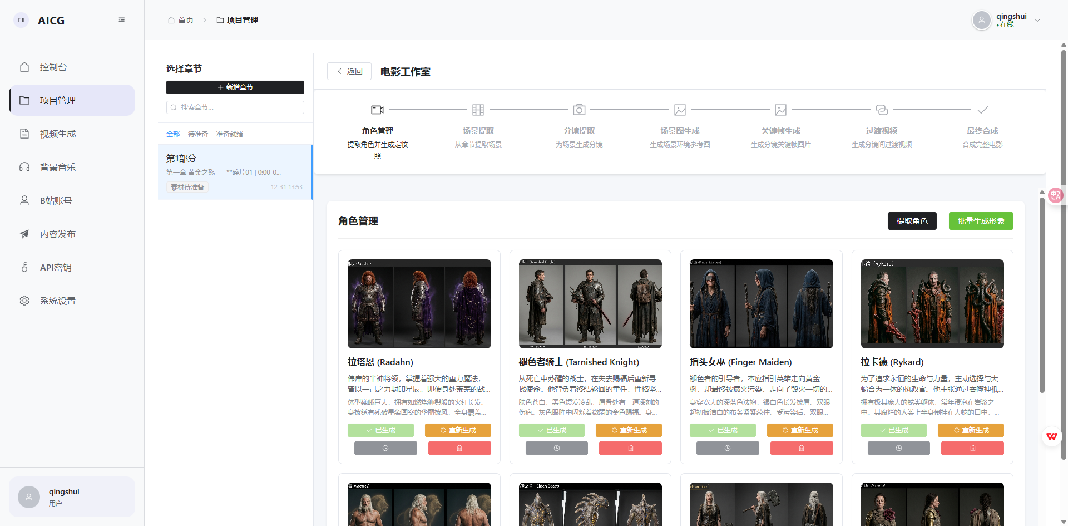The width and height of the screenshot is (1068, 526).
Task: Go to 背景音乐 sidebar entry
Action: click(x=72, y=167)
